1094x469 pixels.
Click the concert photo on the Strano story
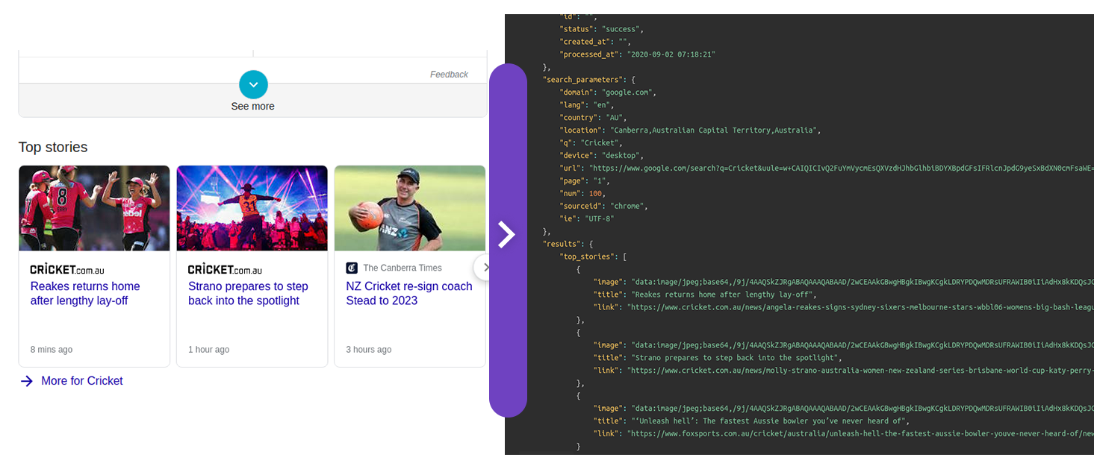click(x=252, y=208)
